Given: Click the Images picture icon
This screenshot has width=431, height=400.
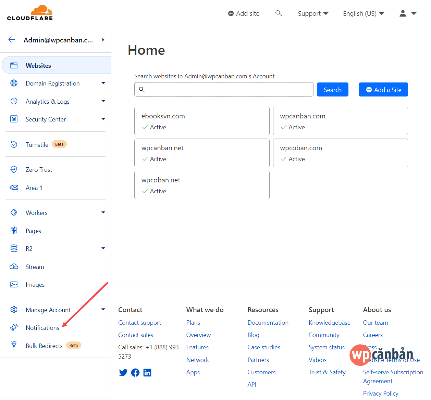Looking at the screenshot, I should click(14, 284).
